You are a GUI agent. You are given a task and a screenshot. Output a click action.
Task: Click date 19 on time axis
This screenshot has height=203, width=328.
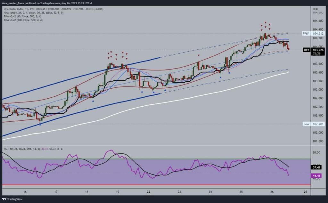click(118, 192)
